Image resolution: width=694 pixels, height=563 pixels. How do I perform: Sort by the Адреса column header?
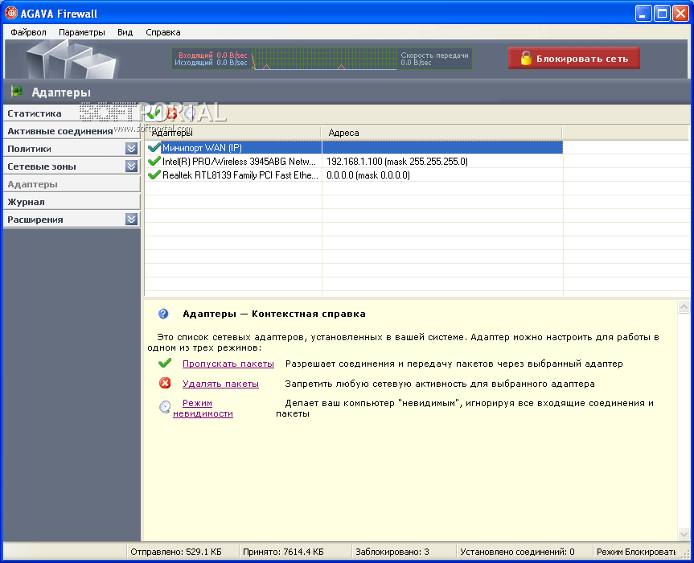[x=441, y=133]
